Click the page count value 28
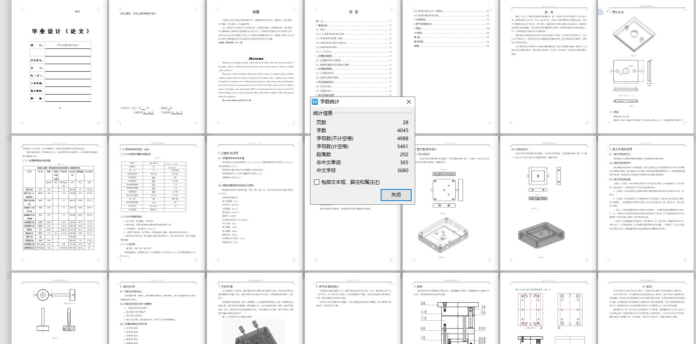Viewport: 696px width, 344px height. [406, 122]
